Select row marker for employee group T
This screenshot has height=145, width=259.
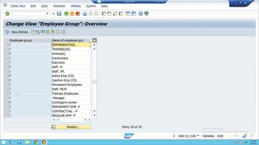(x=6, y=93)
